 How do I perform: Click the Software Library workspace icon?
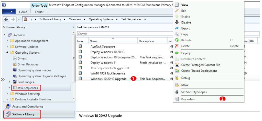[8, 114]
